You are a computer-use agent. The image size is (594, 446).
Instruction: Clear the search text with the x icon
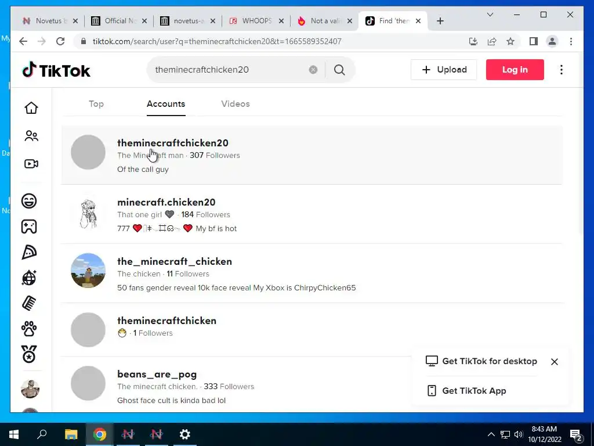tap(313, 70)
